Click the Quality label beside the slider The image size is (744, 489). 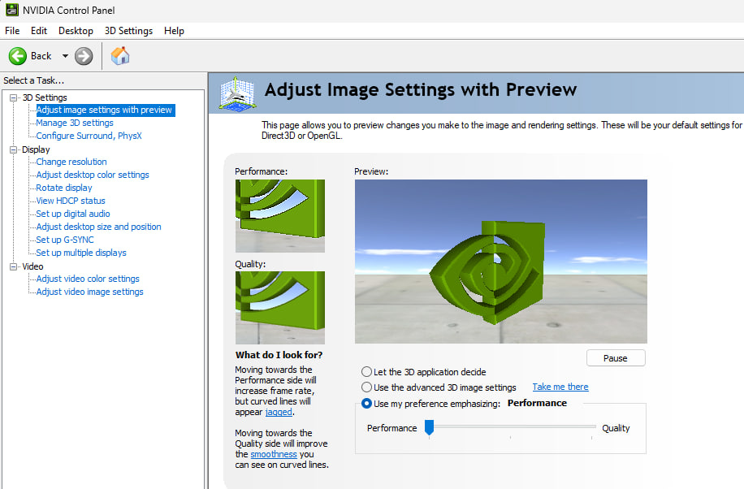pyautogui.click(x=616, y=428)
